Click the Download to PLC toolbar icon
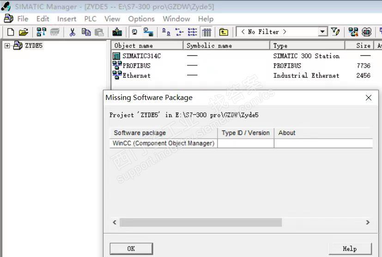 coord(117,32)
